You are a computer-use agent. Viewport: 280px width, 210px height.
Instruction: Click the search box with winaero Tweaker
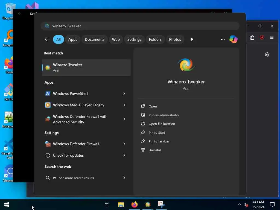(140, 26)
